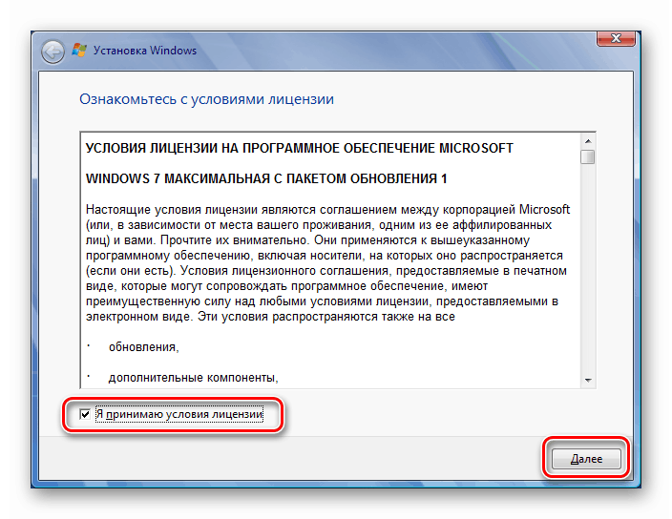Click the 'Далее' button
Viewport: 672px width, 519px height.
tap(586, 459)
